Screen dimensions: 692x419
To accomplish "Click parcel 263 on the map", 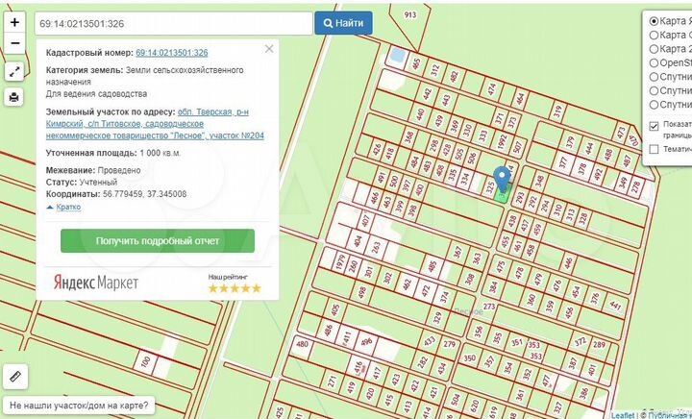I will [376, 246].
